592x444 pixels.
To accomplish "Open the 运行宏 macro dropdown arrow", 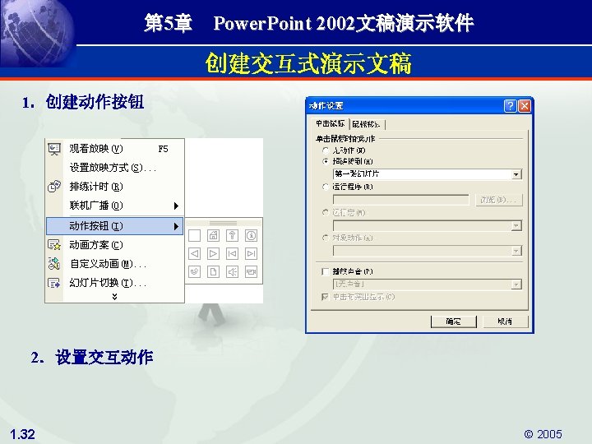I will click(516, 226).
